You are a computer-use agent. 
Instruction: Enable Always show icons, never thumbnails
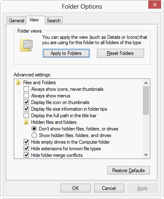[26, 89]
